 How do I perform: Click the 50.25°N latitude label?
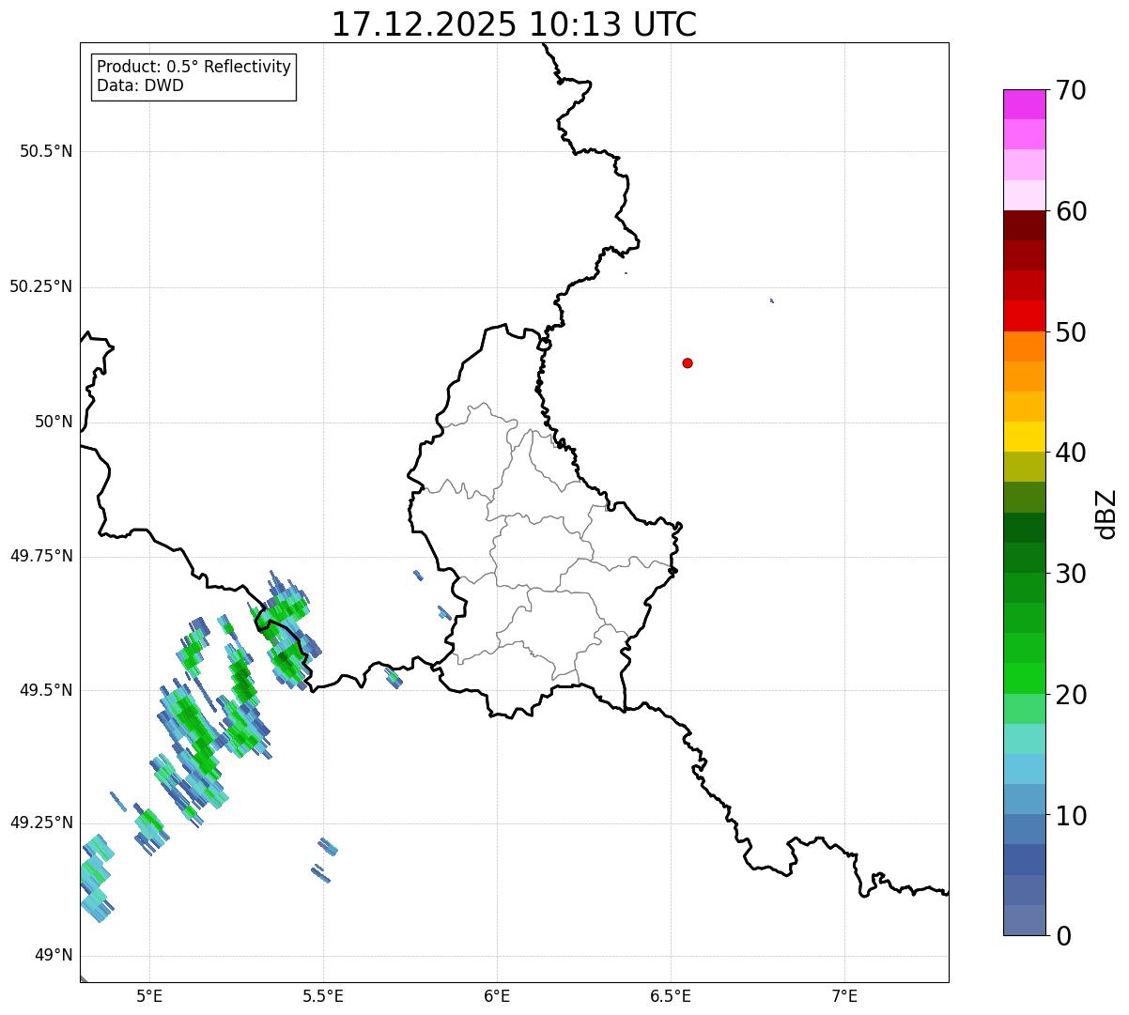tap(40, 286)
